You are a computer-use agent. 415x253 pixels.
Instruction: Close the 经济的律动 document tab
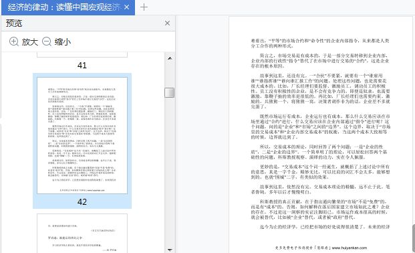[127, 7]
